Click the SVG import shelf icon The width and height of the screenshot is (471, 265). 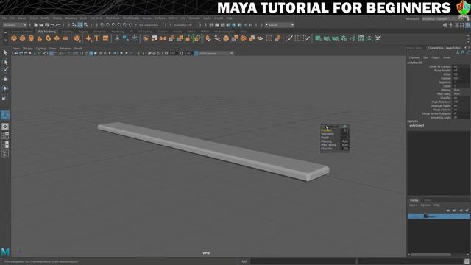click(x=105, y=38)
